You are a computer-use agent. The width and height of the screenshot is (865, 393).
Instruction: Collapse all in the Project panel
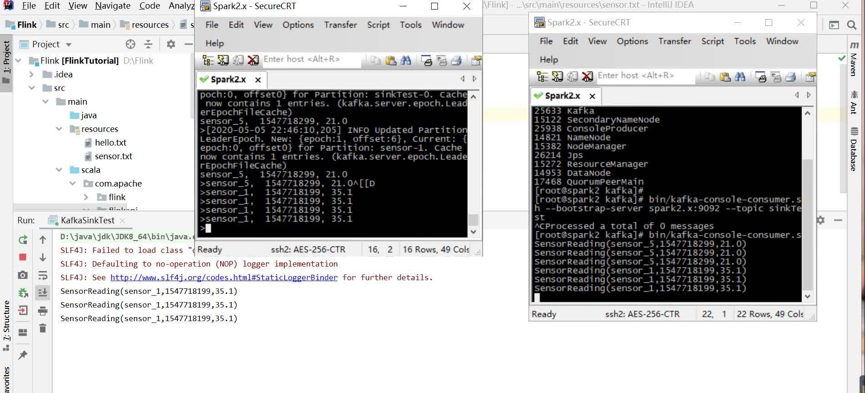coord(148,44)
